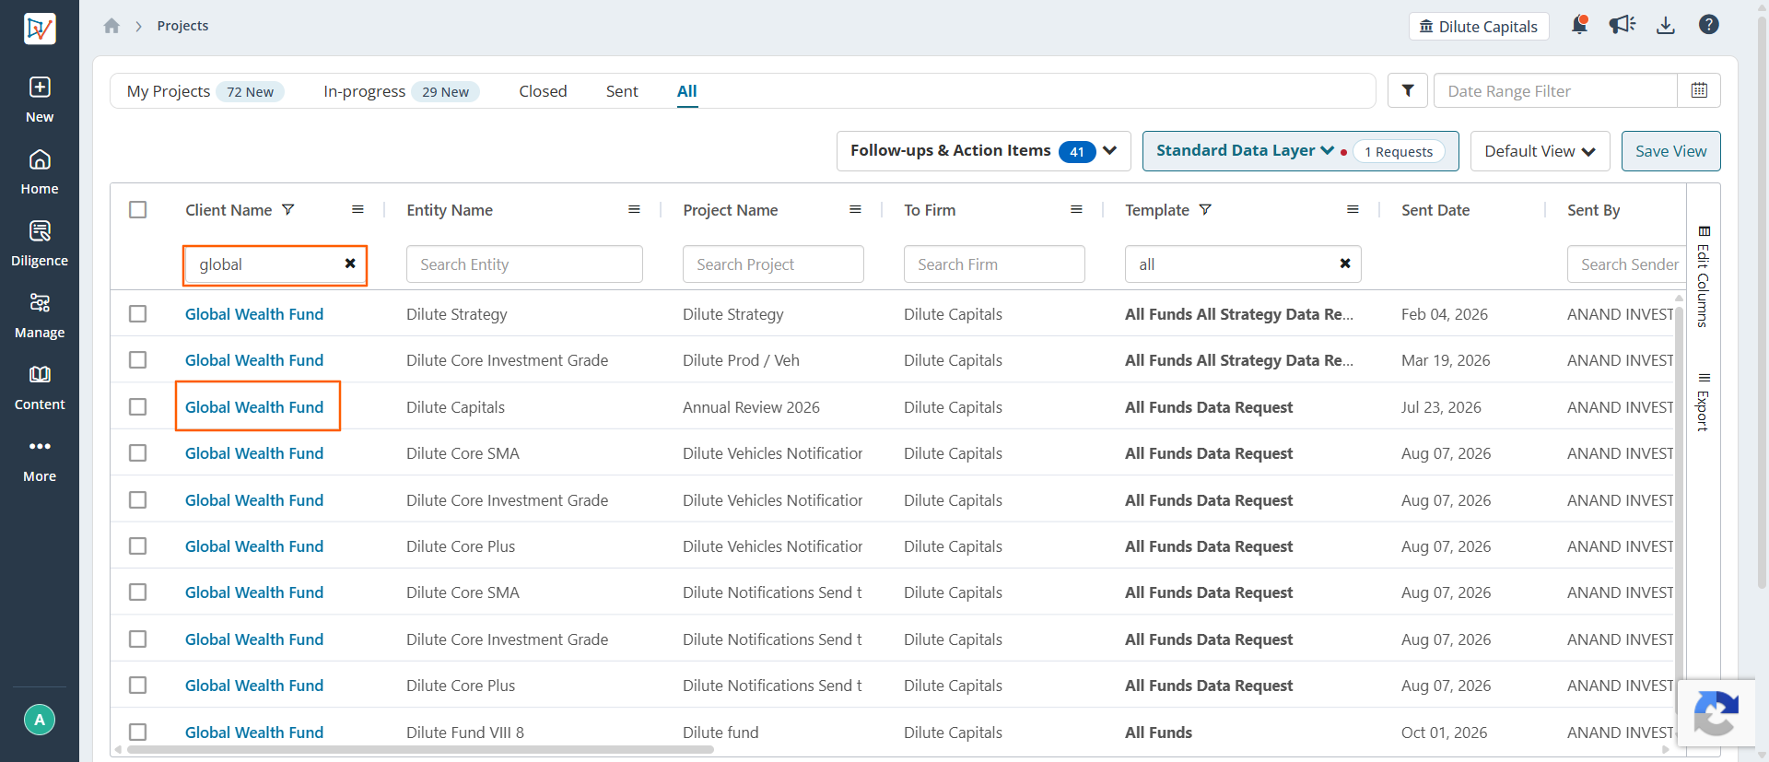Image resolution: width=1769 pixels, height=762 pixels.
Task: Open Global Wealth Fund link for Dilute Strategy
Action: click(254, 314)
